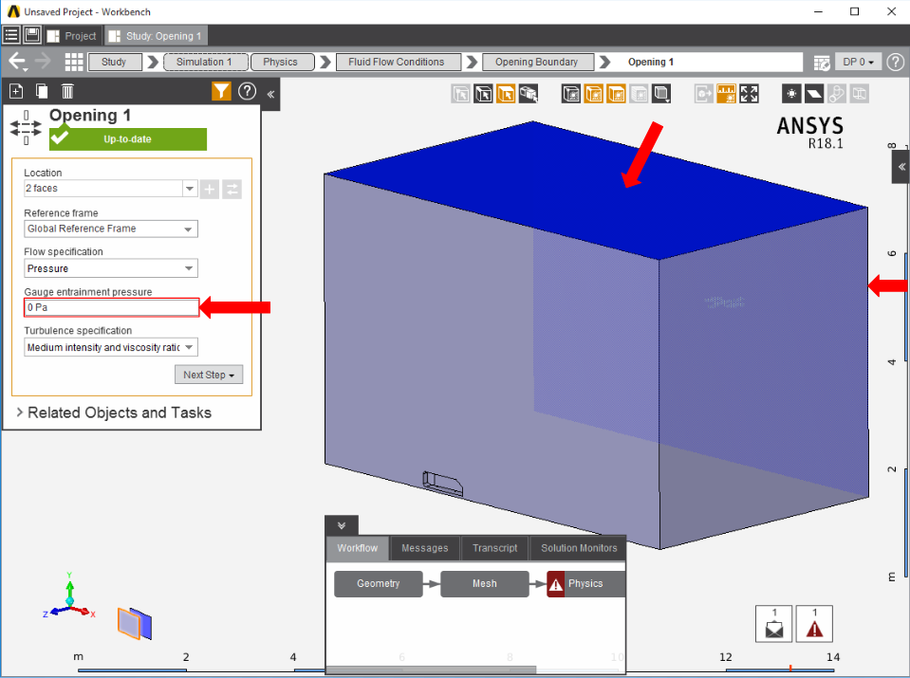Choose the box multi-select tool
Screen dimensions: 910x678
(x=529, y=93)
